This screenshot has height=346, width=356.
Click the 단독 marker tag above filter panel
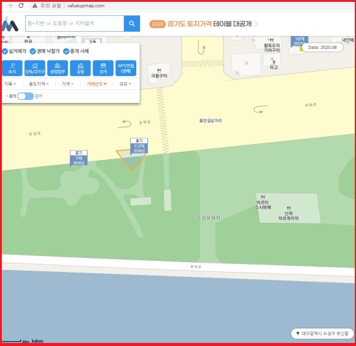pos(93,41)
